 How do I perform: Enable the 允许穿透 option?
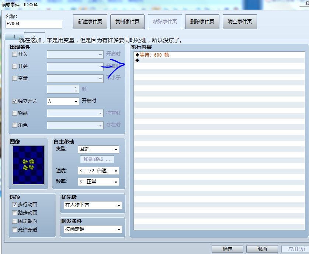click(14, 230)
